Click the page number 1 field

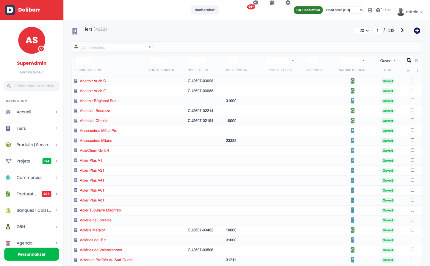(x=377, y=30)
